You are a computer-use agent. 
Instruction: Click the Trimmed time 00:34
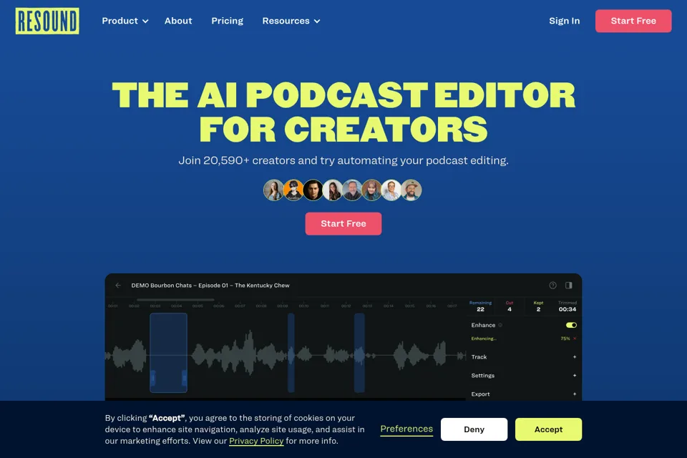click(567, 309)
